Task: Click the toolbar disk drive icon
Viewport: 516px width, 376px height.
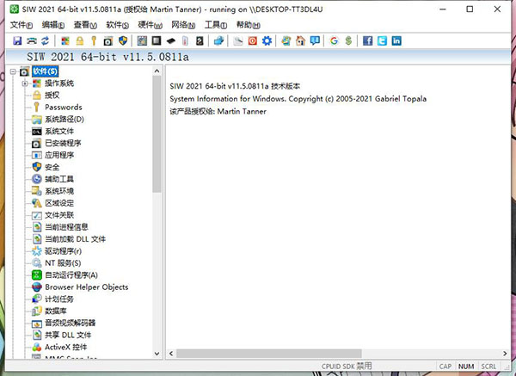Action: click(200, 40)
